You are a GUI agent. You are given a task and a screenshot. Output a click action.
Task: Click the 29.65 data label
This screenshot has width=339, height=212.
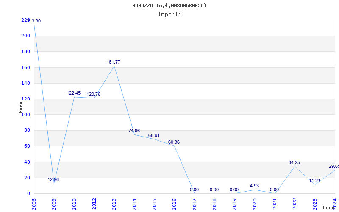334,166
